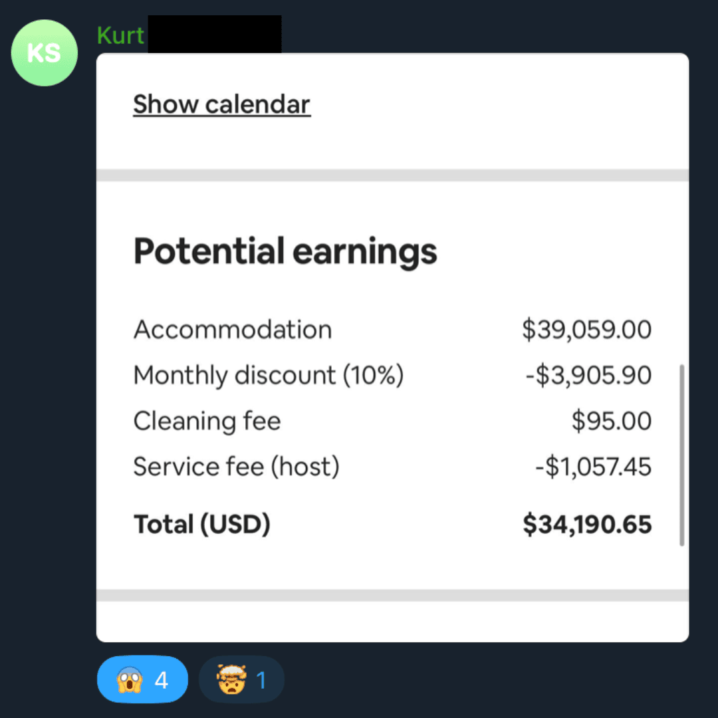Click the $34,190.65 total amount

587,525
